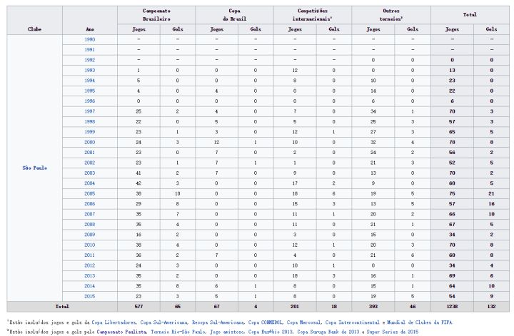Click the Campeonato Brasileiro column header
The width and height of the screenshot is (514, 336).
(x=156, y=15)
